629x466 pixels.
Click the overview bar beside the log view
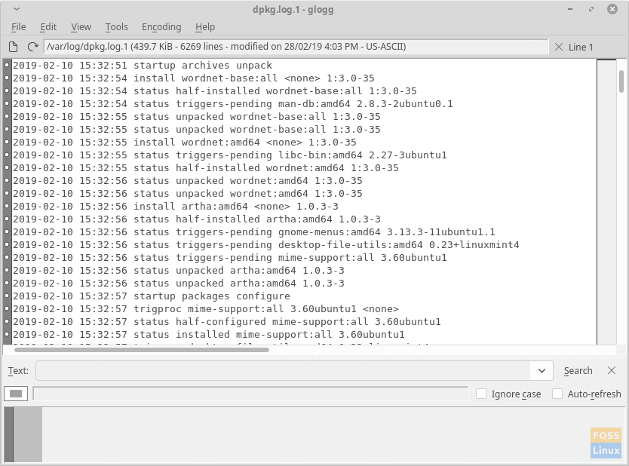tap(606, 202)
